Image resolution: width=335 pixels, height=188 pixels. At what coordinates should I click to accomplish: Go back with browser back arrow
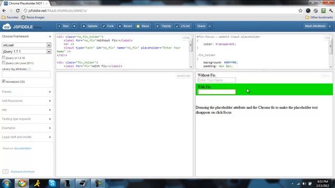coord(4,10)
